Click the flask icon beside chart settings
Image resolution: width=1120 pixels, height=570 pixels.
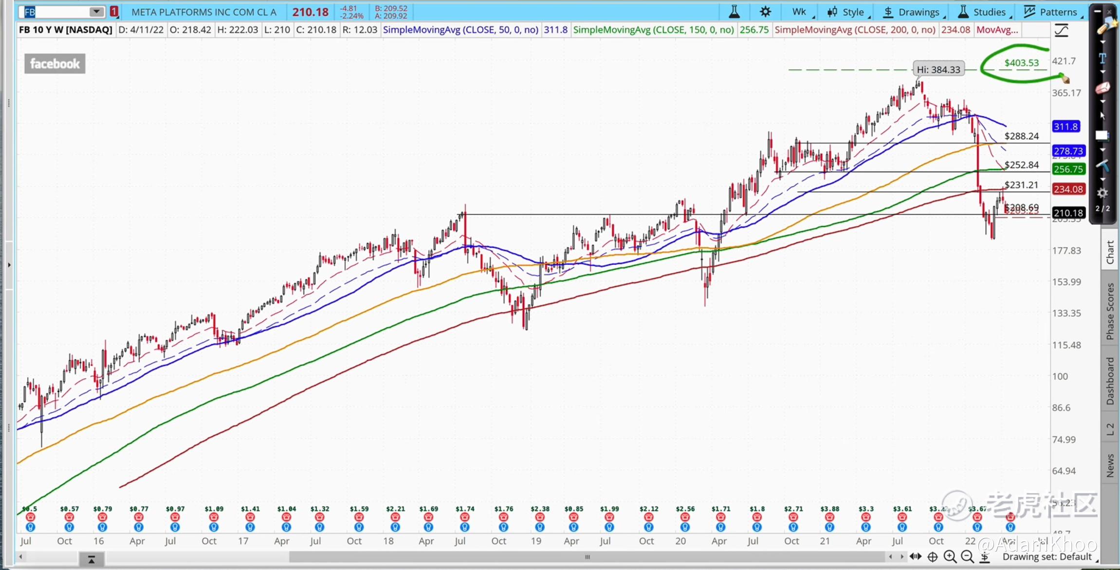734,12
